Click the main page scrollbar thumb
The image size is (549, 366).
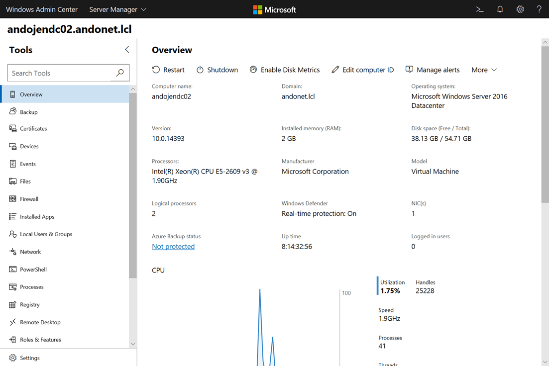click(545, 124)
